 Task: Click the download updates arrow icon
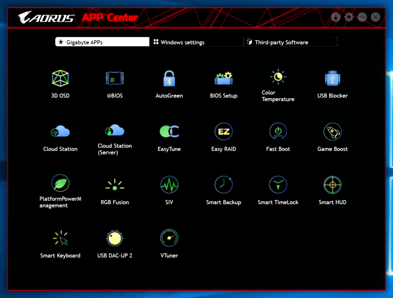[x=336, y=17]
